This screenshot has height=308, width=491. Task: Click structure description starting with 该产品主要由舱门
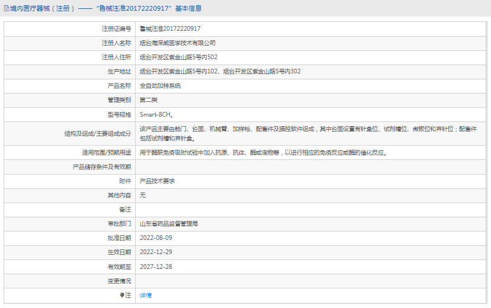(309, 134)
